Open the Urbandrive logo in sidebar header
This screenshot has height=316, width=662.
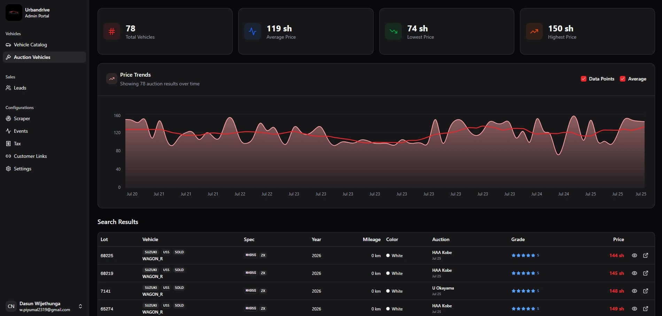click(14, 13)
